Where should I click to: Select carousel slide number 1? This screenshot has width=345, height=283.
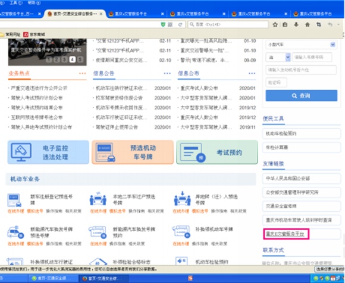click(49, 59)
